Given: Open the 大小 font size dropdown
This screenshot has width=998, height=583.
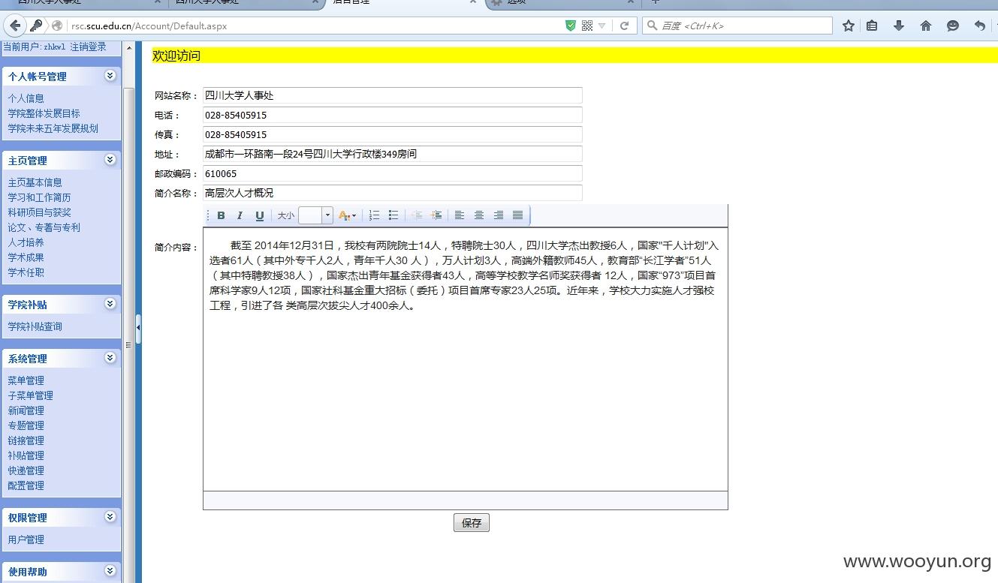Looking at the screenshot, I should pos(327,215).
